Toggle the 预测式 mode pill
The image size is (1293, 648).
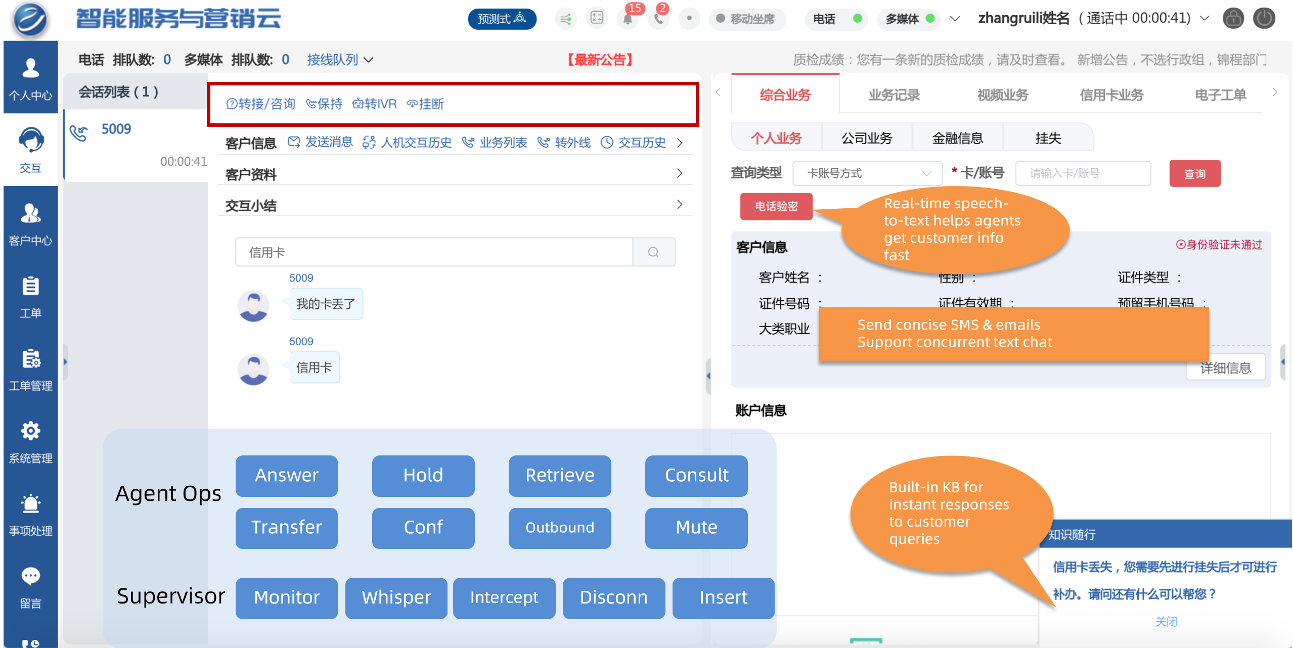click(502, 19)
